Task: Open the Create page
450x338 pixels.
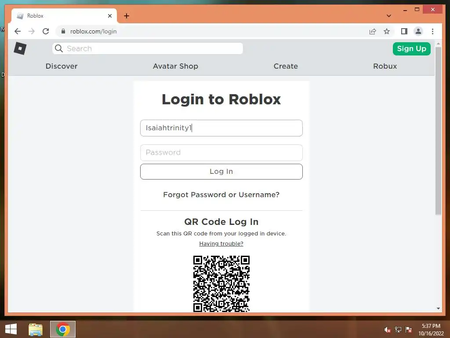Action: pos(286,66)
